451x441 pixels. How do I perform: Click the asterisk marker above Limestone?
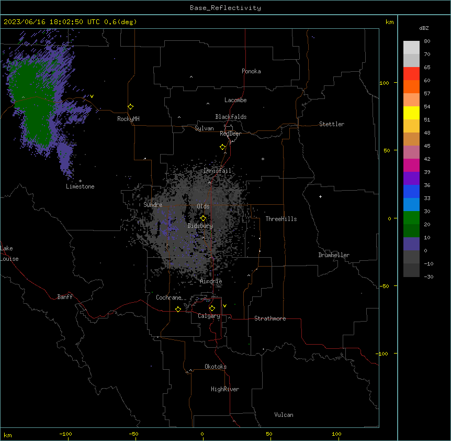click(x=80, y=181)
